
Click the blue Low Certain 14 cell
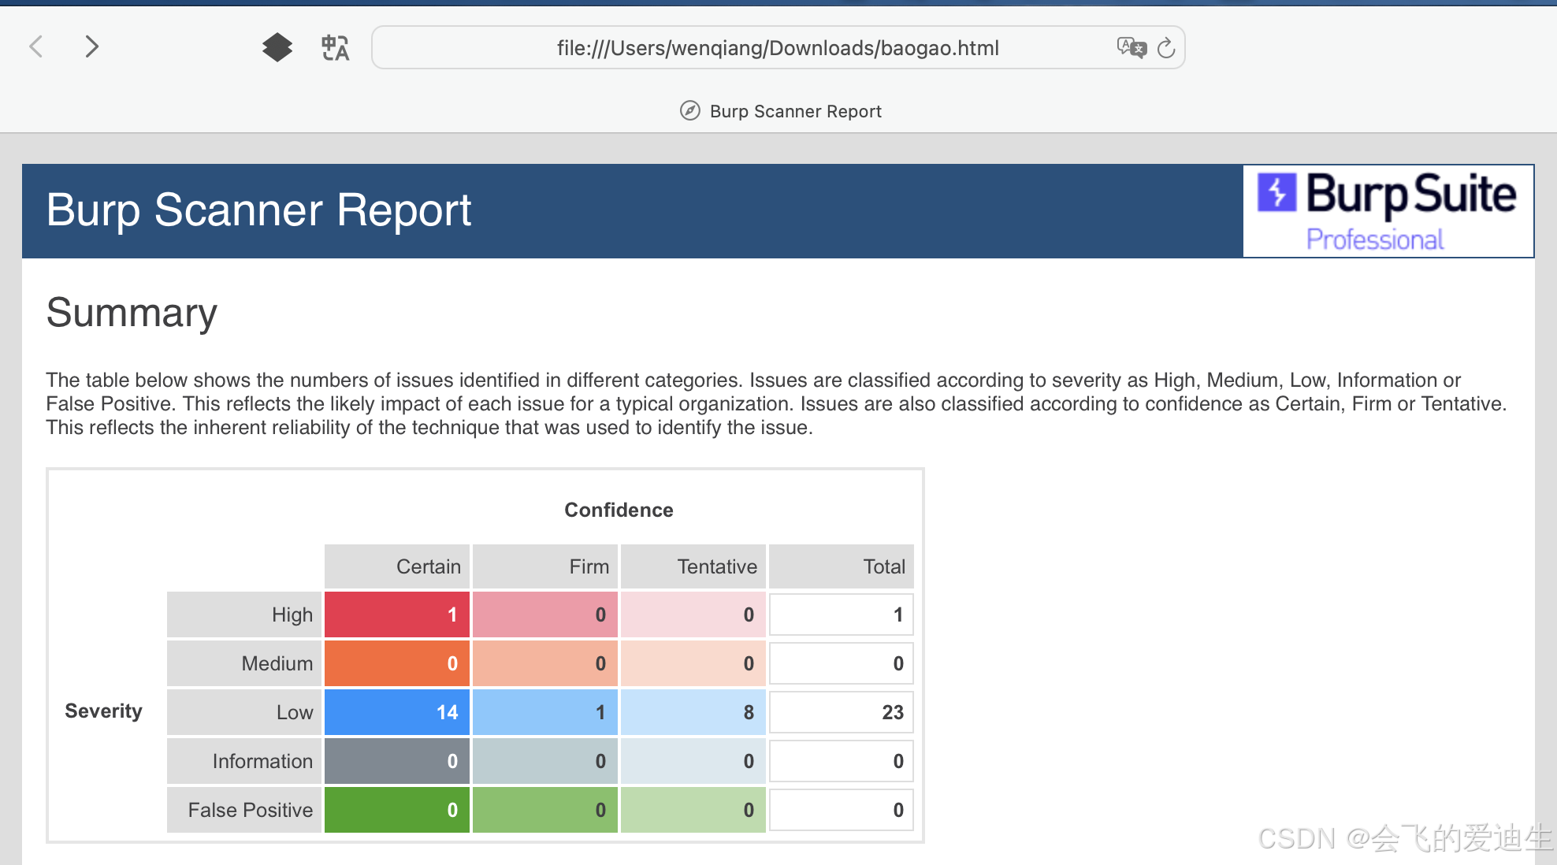pos(396,712)
